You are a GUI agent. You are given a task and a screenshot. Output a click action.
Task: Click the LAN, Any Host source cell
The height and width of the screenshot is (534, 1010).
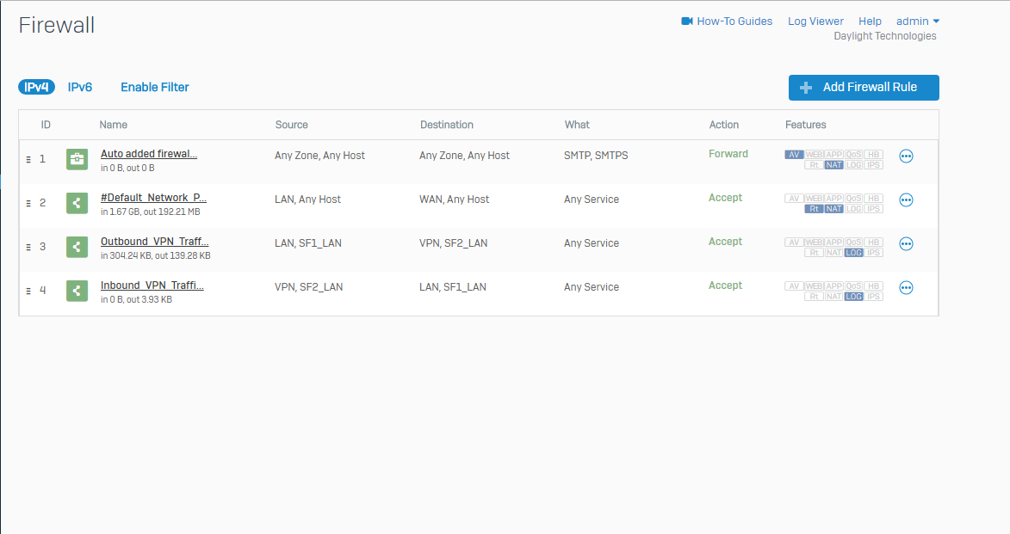308,199
